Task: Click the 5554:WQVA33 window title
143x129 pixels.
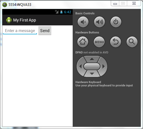Action: coord(20,5)
